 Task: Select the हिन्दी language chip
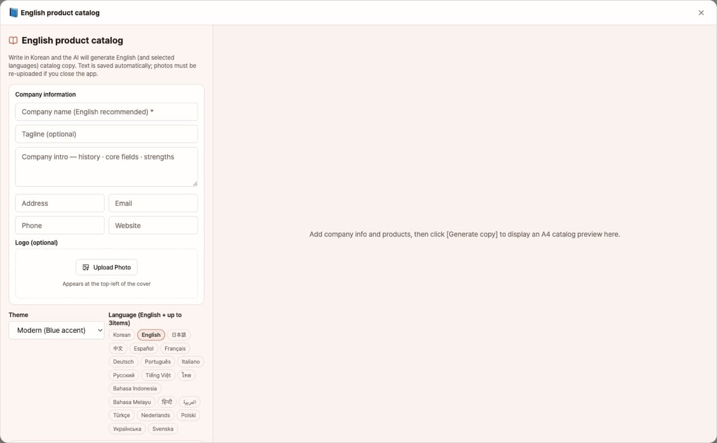click(167, 402)
